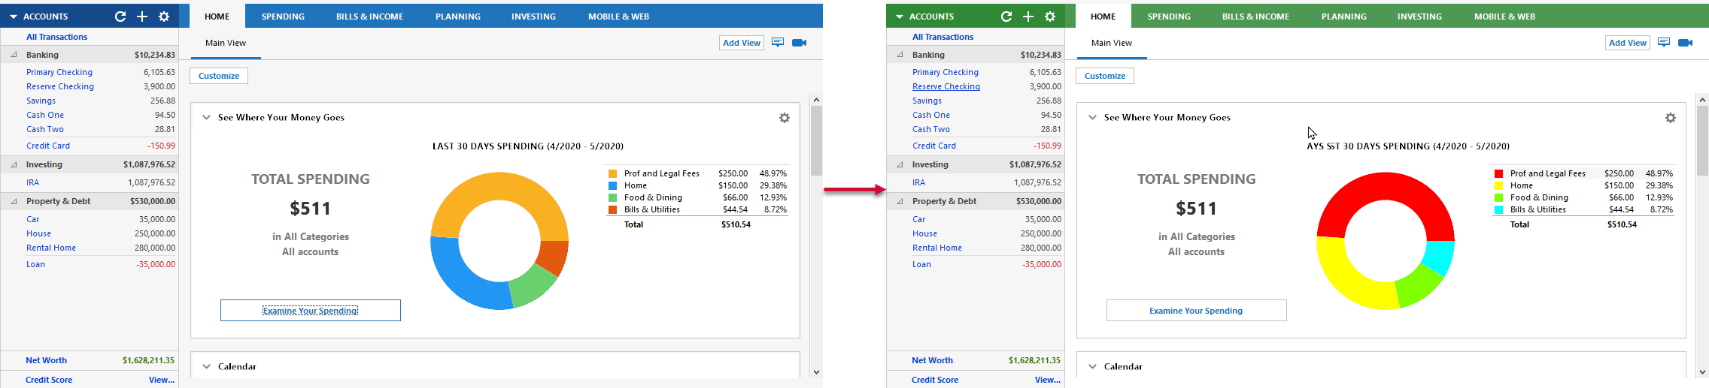
Task: Open Bills & Income tab in green window
Action: pos(1255,17)
